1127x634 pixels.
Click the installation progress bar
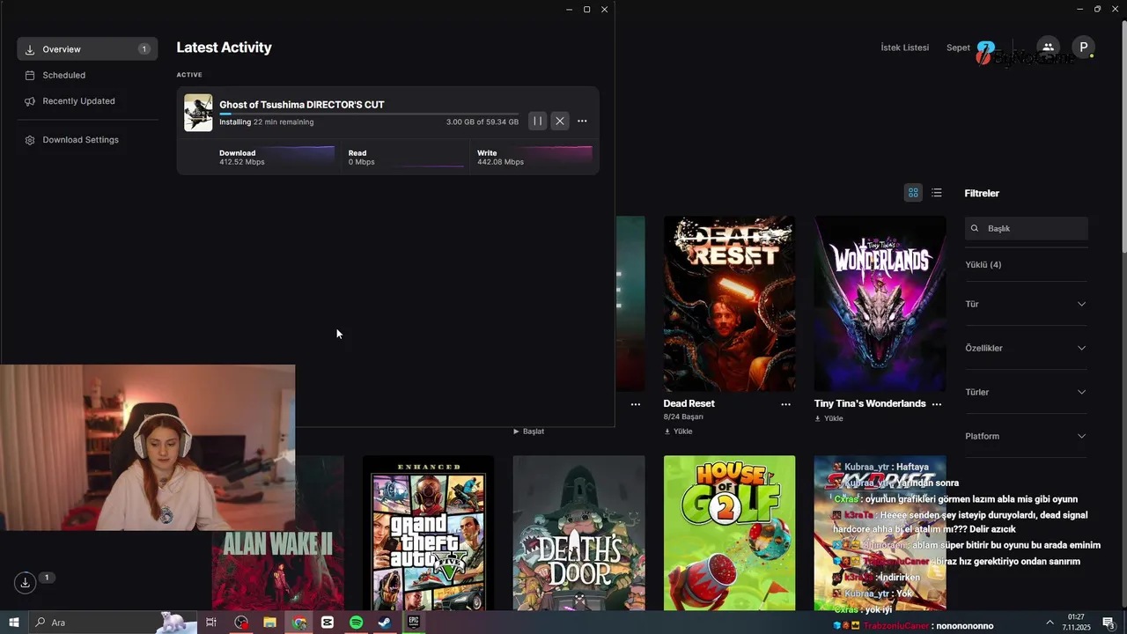tap(369, 114)
